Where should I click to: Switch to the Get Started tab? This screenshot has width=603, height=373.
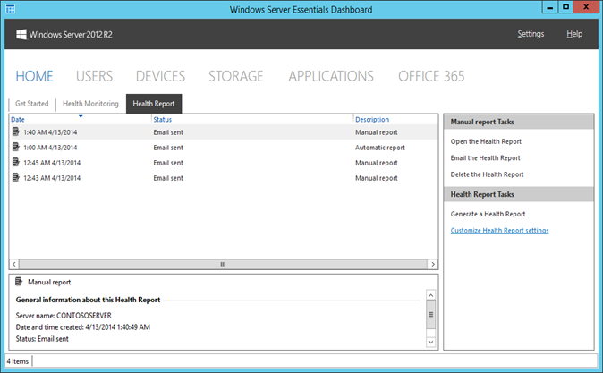[32, 104]
